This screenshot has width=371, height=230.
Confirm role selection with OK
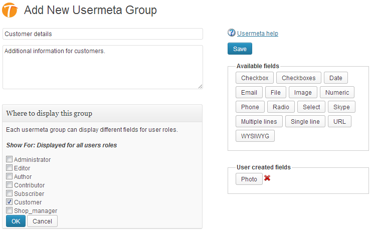16,221
